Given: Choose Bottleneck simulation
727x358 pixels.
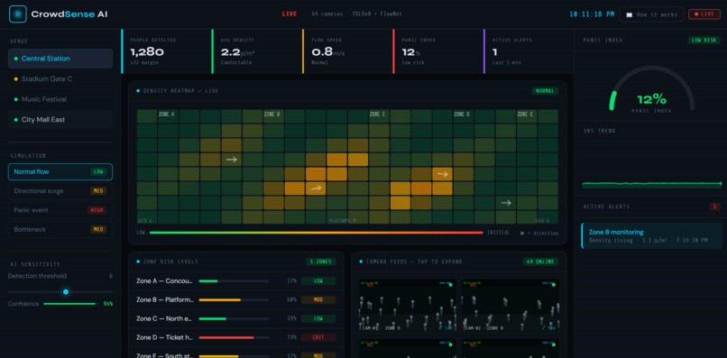Looking at the screenshot, I should (x=60, y=230).
